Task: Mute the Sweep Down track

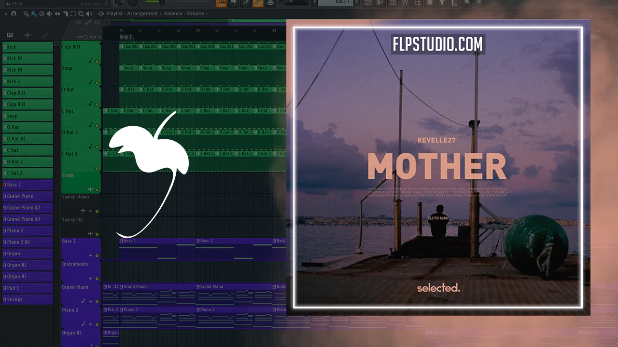Action: [x=97, y=211]
